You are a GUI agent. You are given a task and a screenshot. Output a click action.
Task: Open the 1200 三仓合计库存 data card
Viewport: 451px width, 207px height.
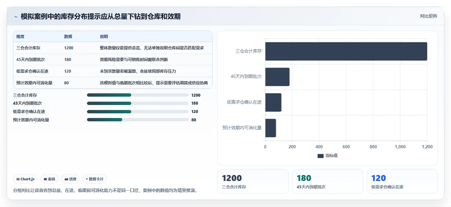pos(253,181)
